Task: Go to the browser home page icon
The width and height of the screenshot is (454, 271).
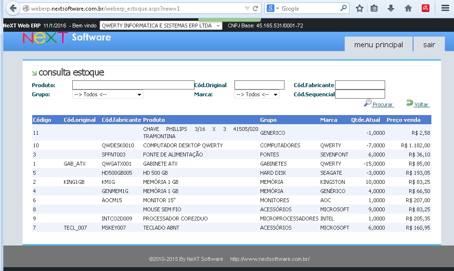Action: 408,8
